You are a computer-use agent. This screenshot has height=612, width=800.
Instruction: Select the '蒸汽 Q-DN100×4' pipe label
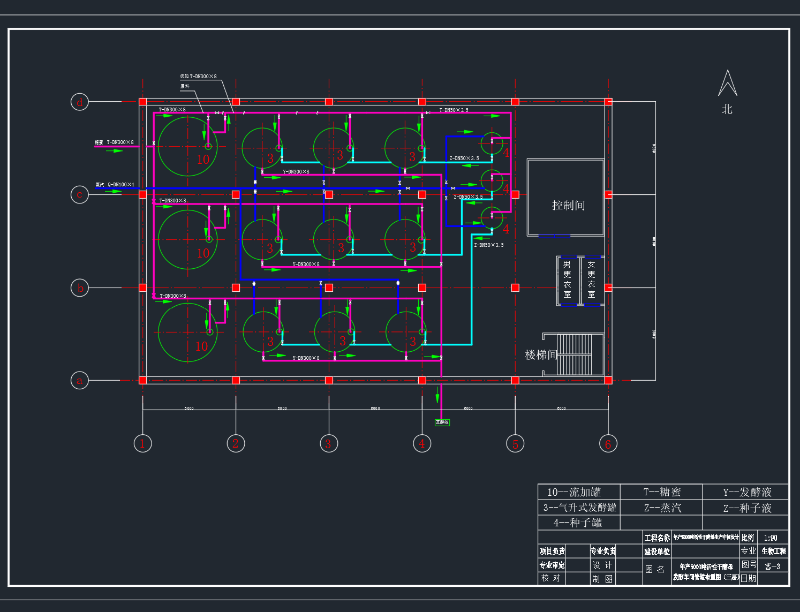[x=115, y=185]
